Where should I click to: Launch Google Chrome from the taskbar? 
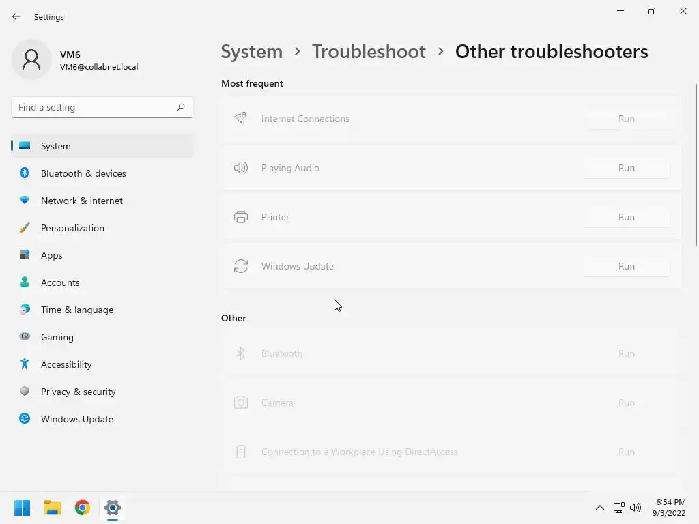click(x=83, y=508)
